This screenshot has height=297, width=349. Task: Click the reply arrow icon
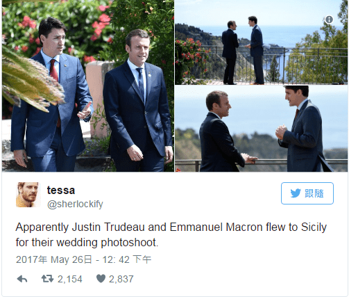(22, 279)
